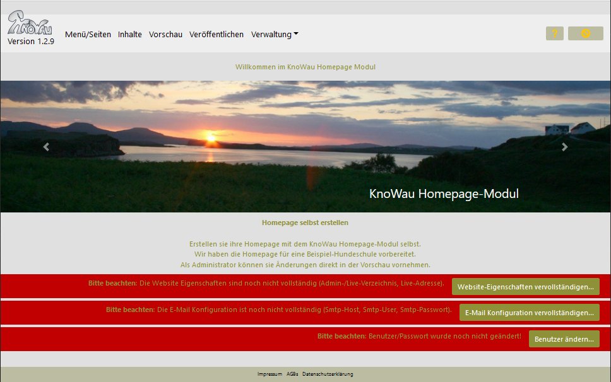
Task: Click E-Mail Konfiguration vervollständigen button
Action: [529, 313]
